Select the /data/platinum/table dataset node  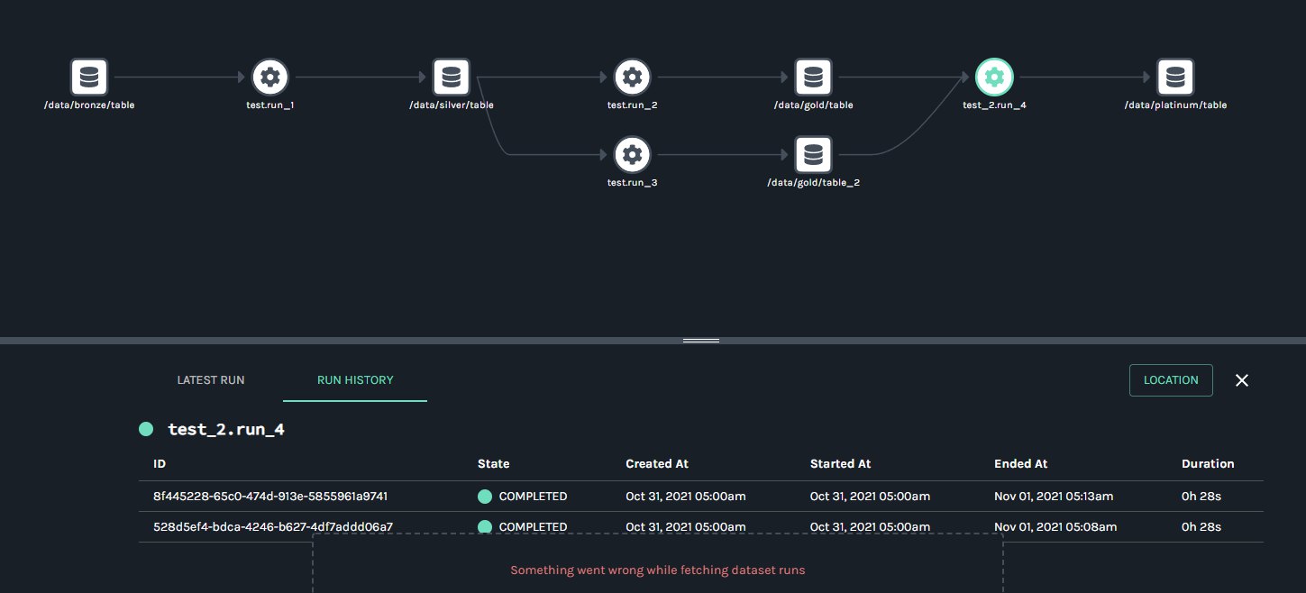(1175, 78)
